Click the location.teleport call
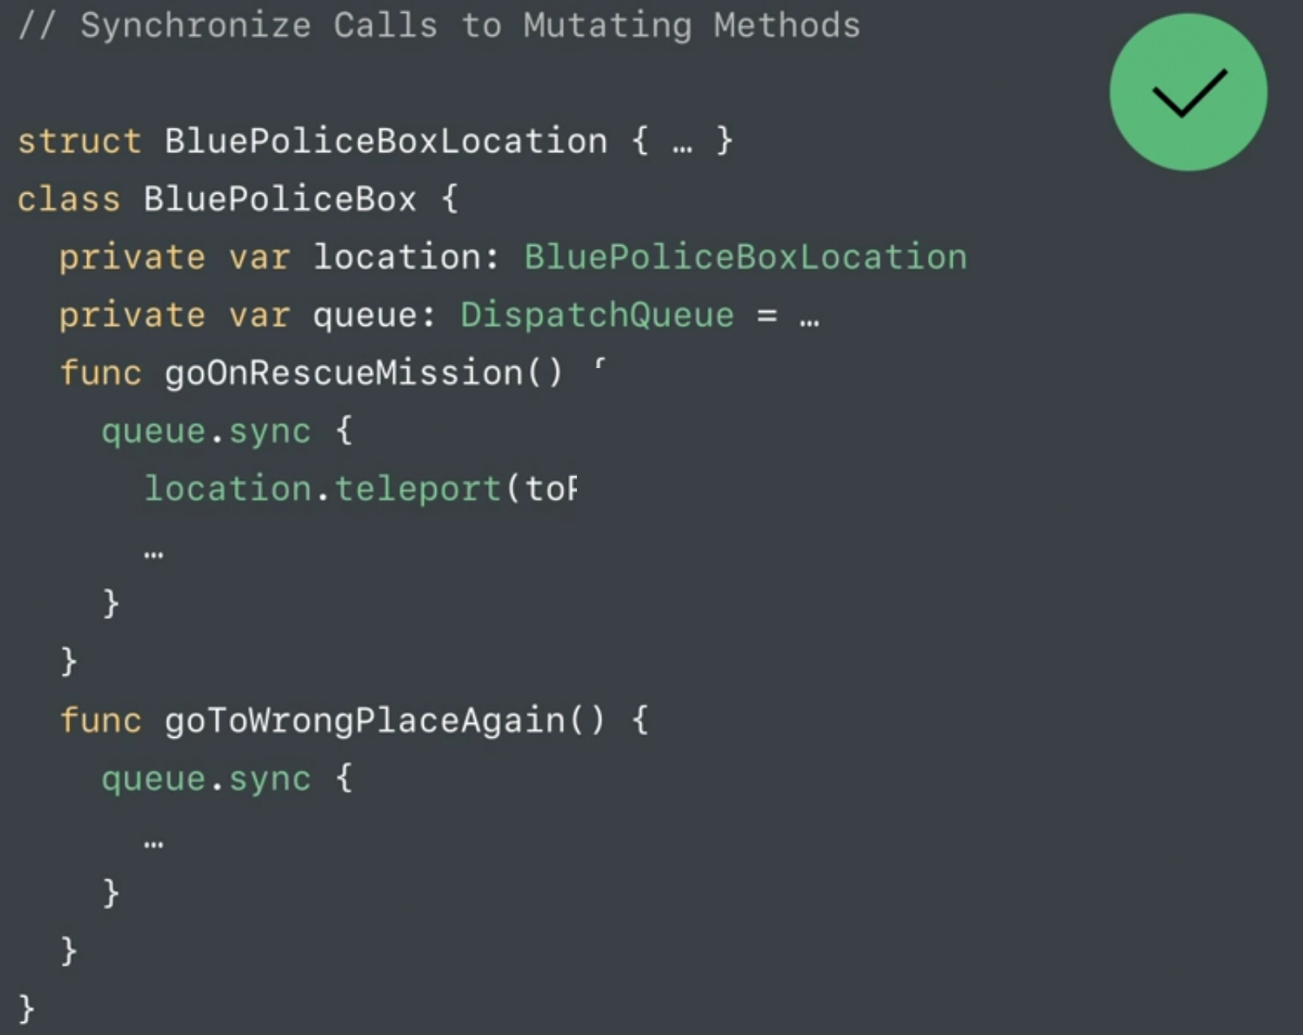Viewport: 1303px width, 1035px height. click(322, 489)
